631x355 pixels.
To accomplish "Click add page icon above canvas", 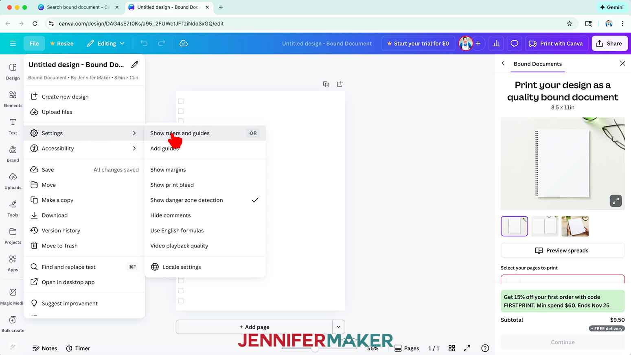I will pyautogui.click(x=340, y=84).
